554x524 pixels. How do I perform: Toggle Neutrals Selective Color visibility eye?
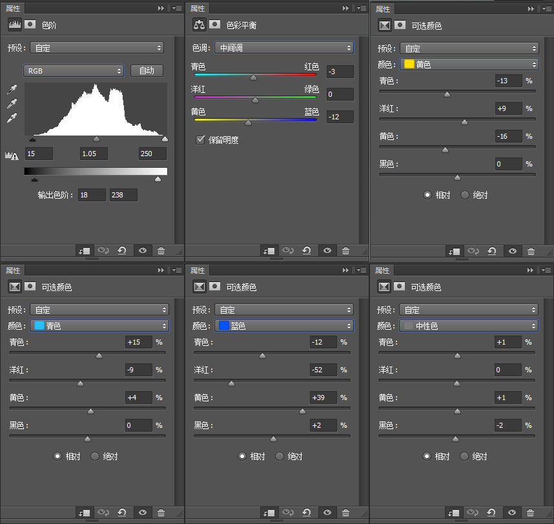pyautogui.click(x=512, y=512)
